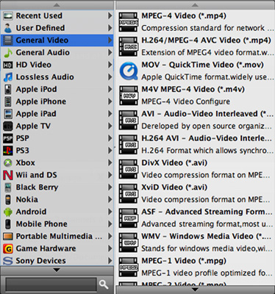
Task: Click the Lossless Audio icon
Action: tap(8, 77)
